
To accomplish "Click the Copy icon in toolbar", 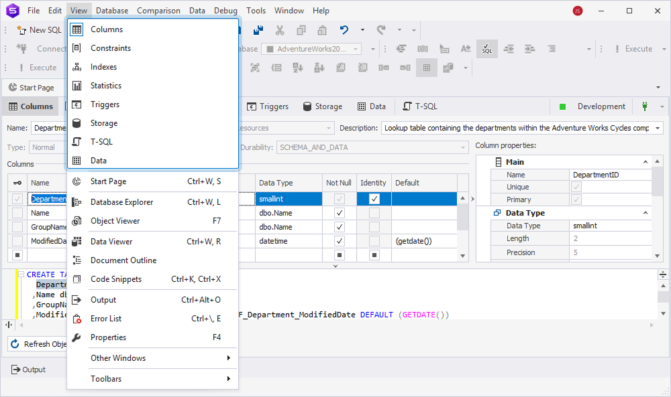I will click(x=301, y=30).
